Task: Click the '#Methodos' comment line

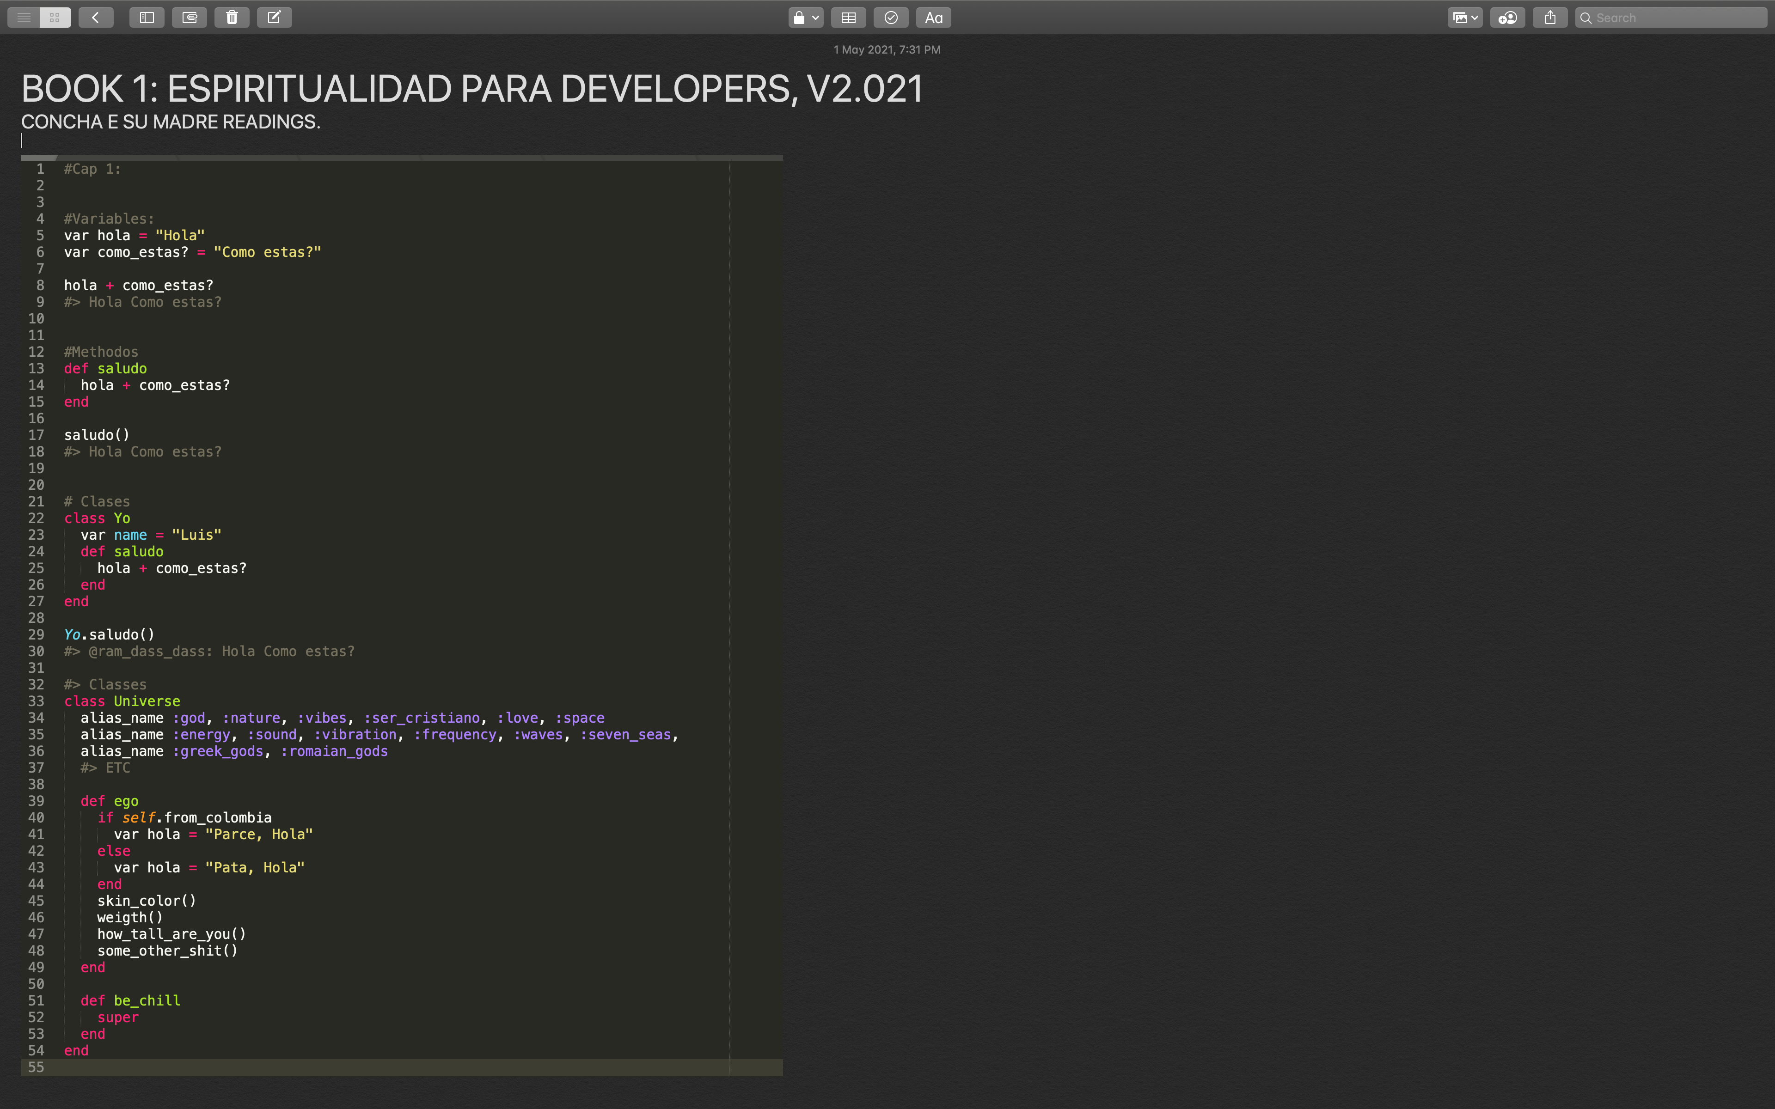Action: [x=101, y=352]
